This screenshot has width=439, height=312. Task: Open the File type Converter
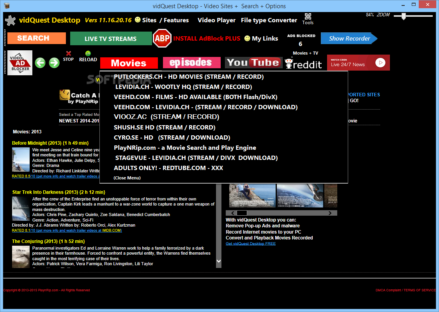click(x=269, y=20)
